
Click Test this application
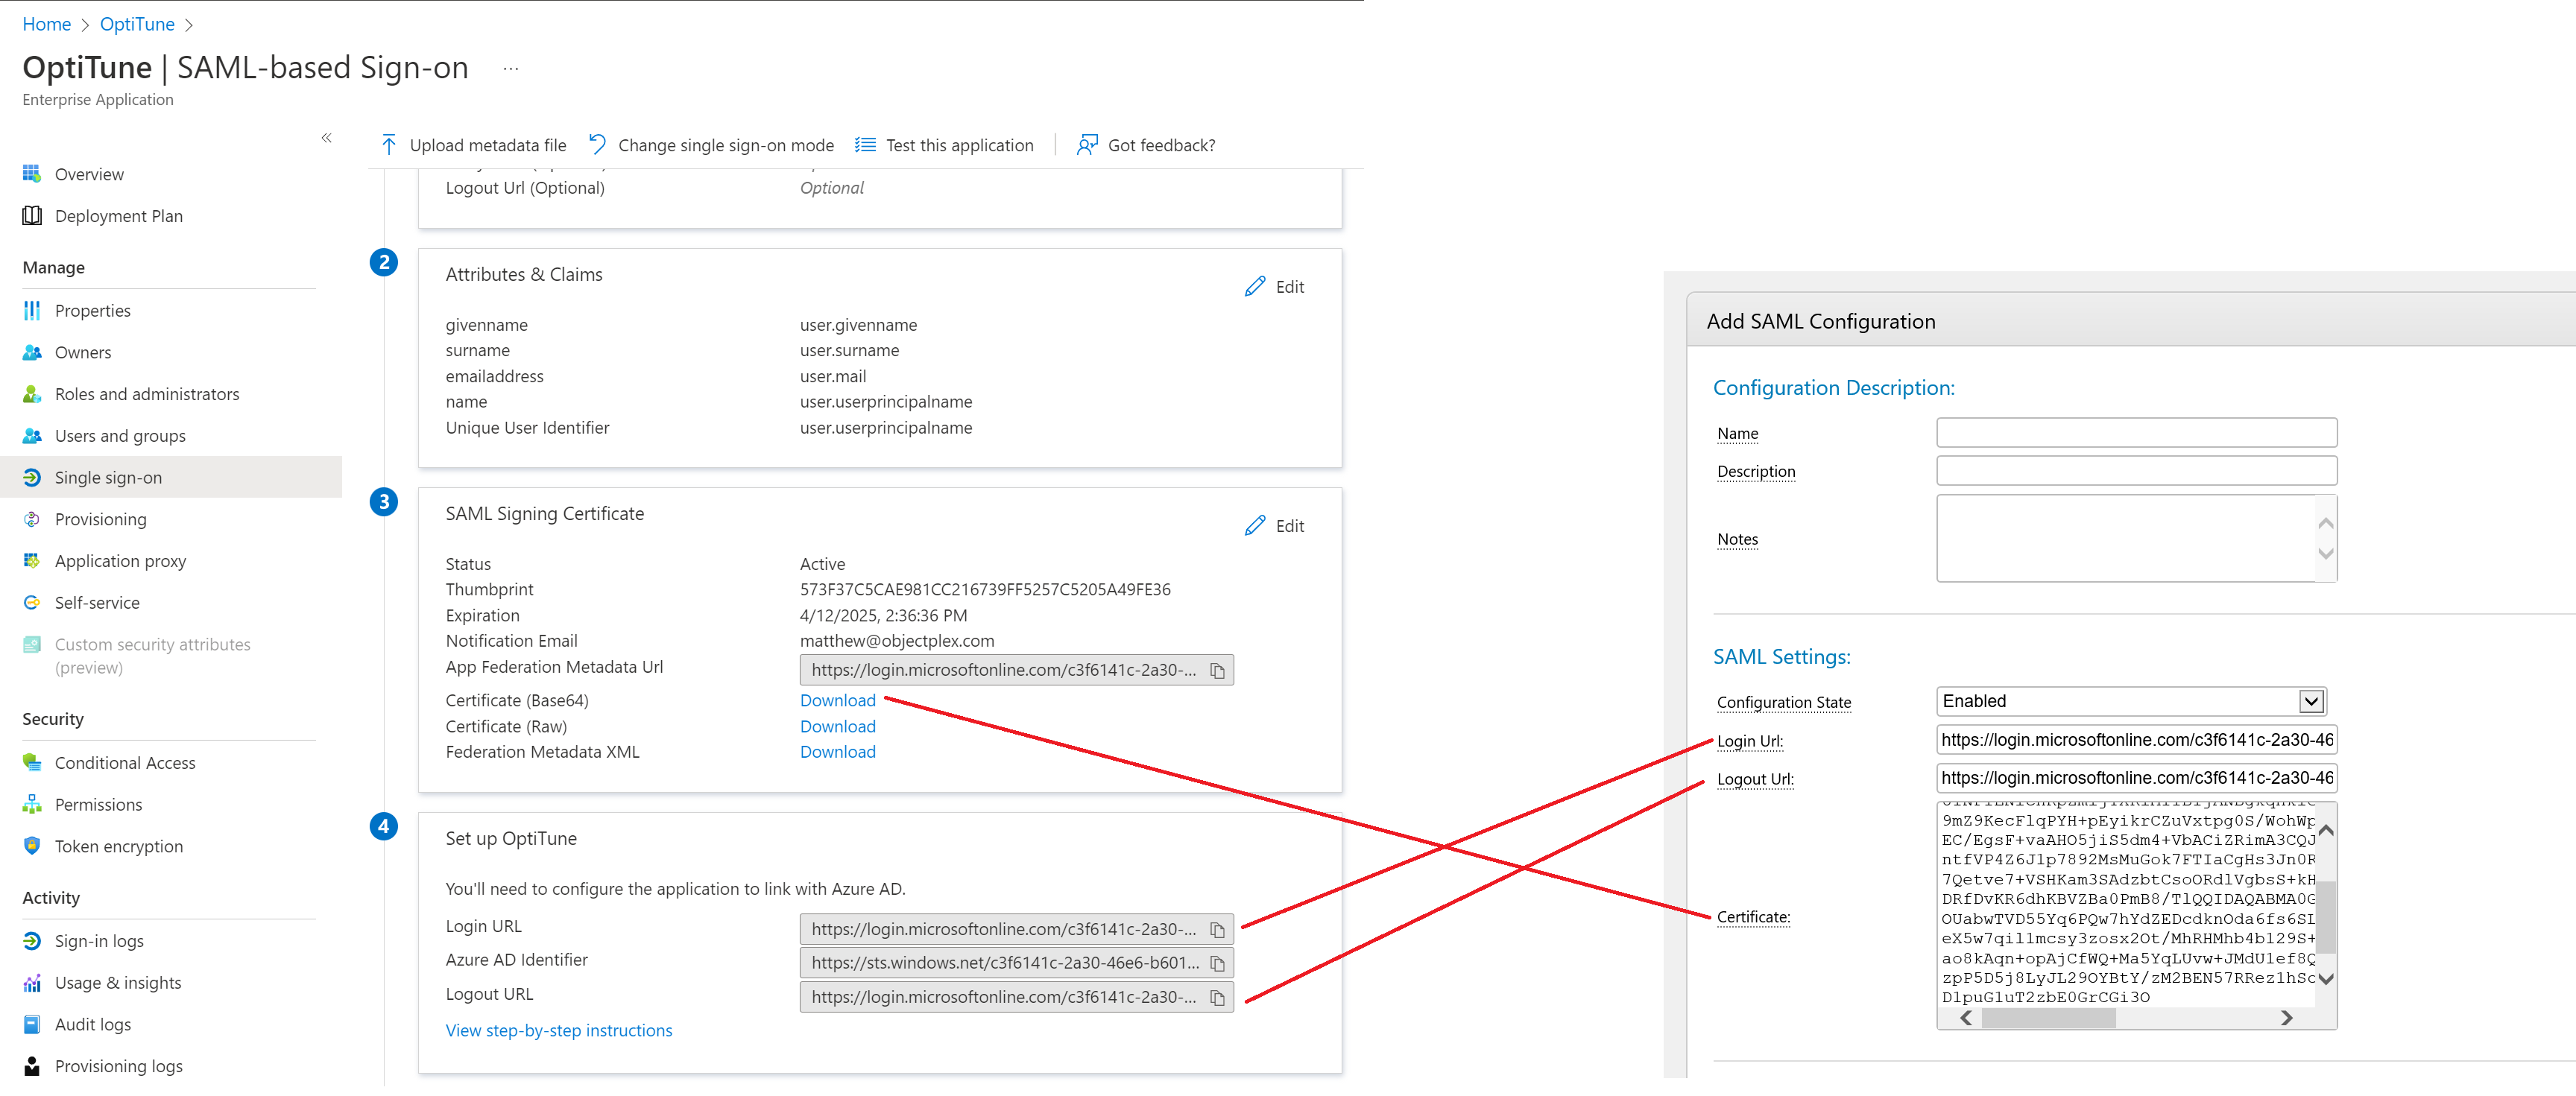944,145
